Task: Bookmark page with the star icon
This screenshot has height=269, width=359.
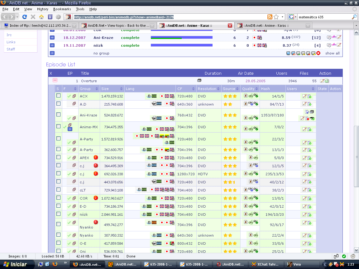Action: pos(276,17)
